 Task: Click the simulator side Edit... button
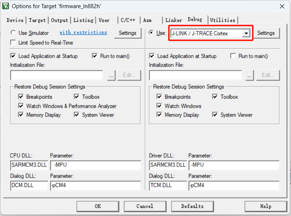pos(129,75)
